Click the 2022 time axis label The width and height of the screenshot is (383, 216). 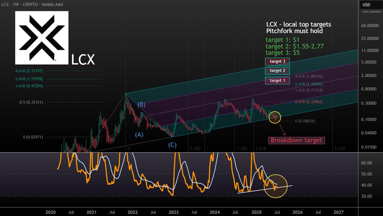(132, 212)
